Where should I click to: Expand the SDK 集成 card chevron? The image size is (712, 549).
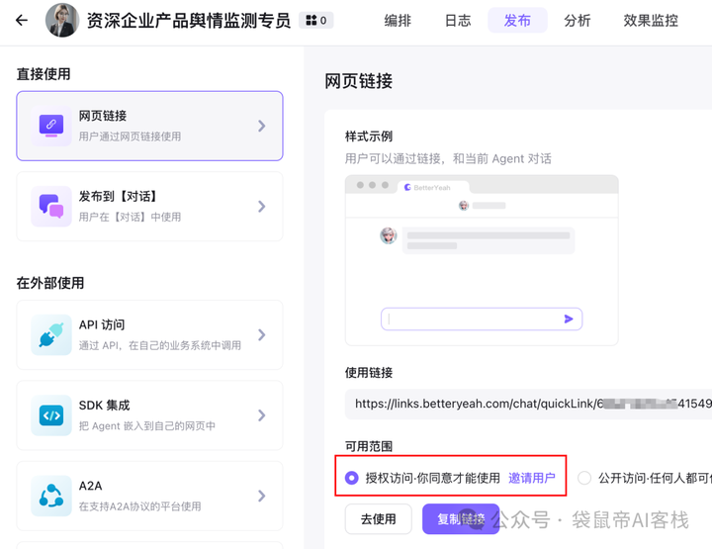[261, 415]
